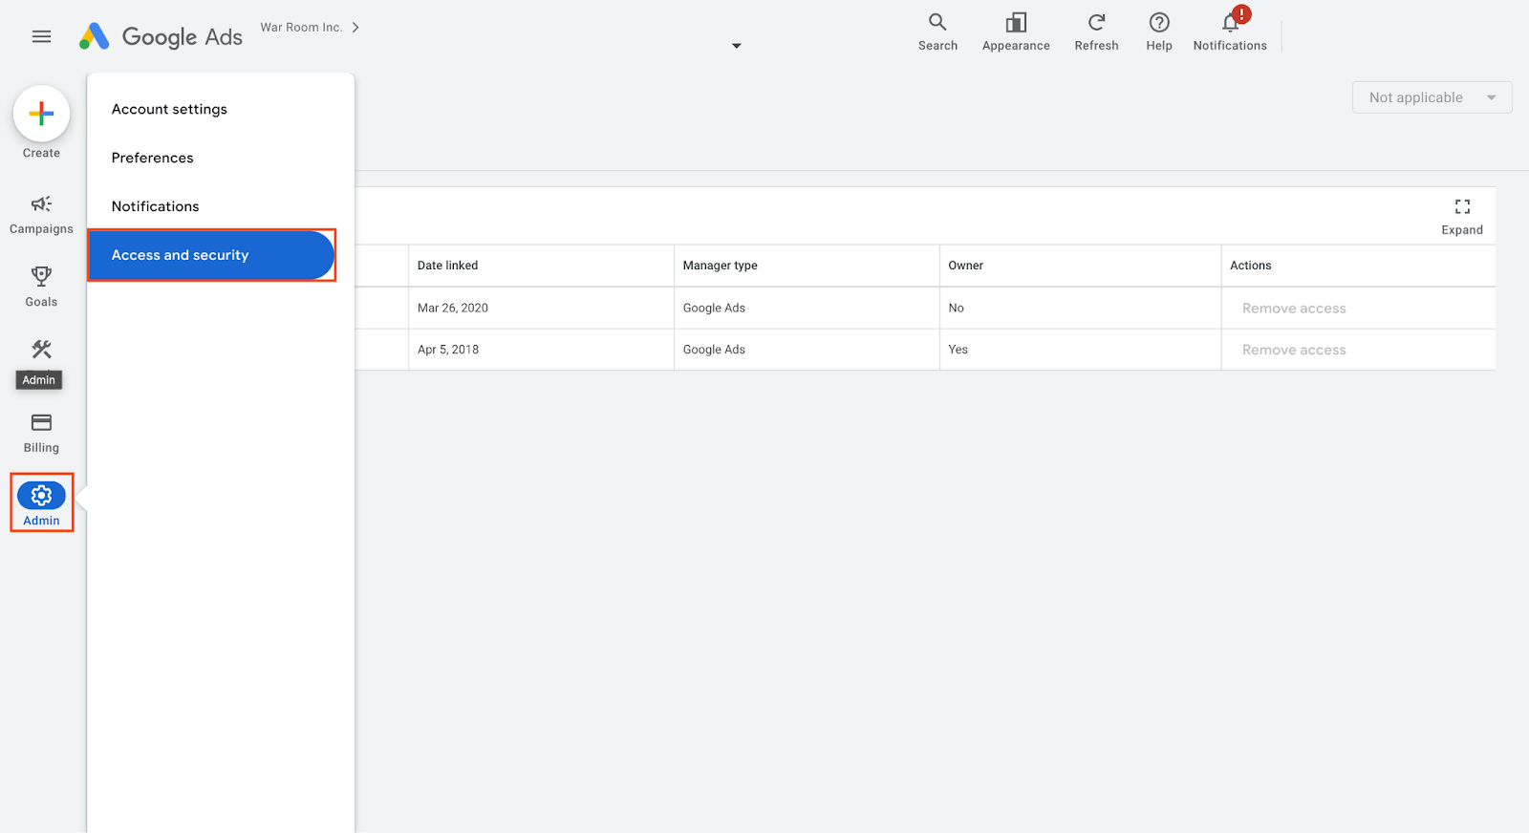Click Remove access for Mar 26, 2020 row

click(x=1294, y=309)
